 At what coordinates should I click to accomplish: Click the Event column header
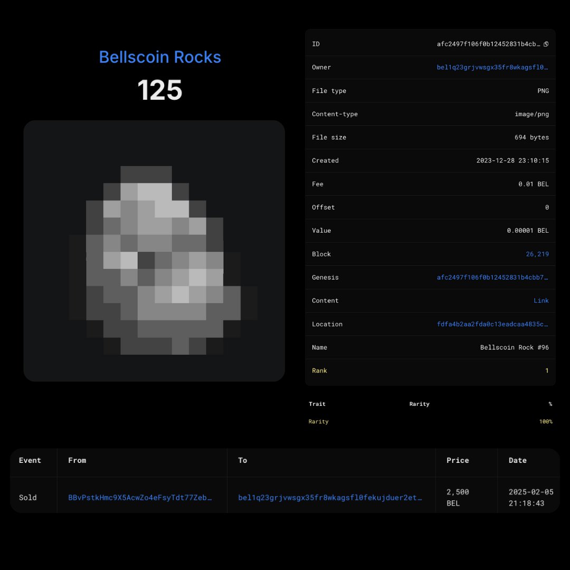(x=30, y=460)
